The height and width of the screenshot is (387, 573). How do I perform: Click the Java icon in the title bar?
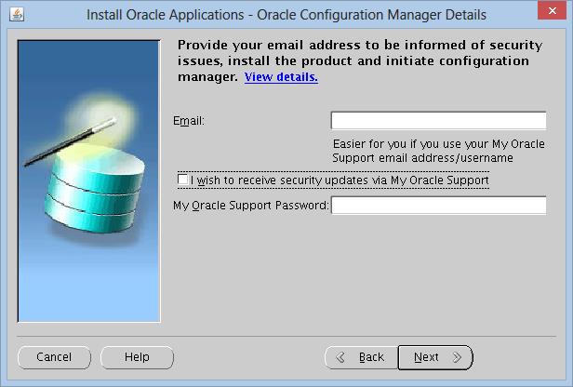pos(17,15)
